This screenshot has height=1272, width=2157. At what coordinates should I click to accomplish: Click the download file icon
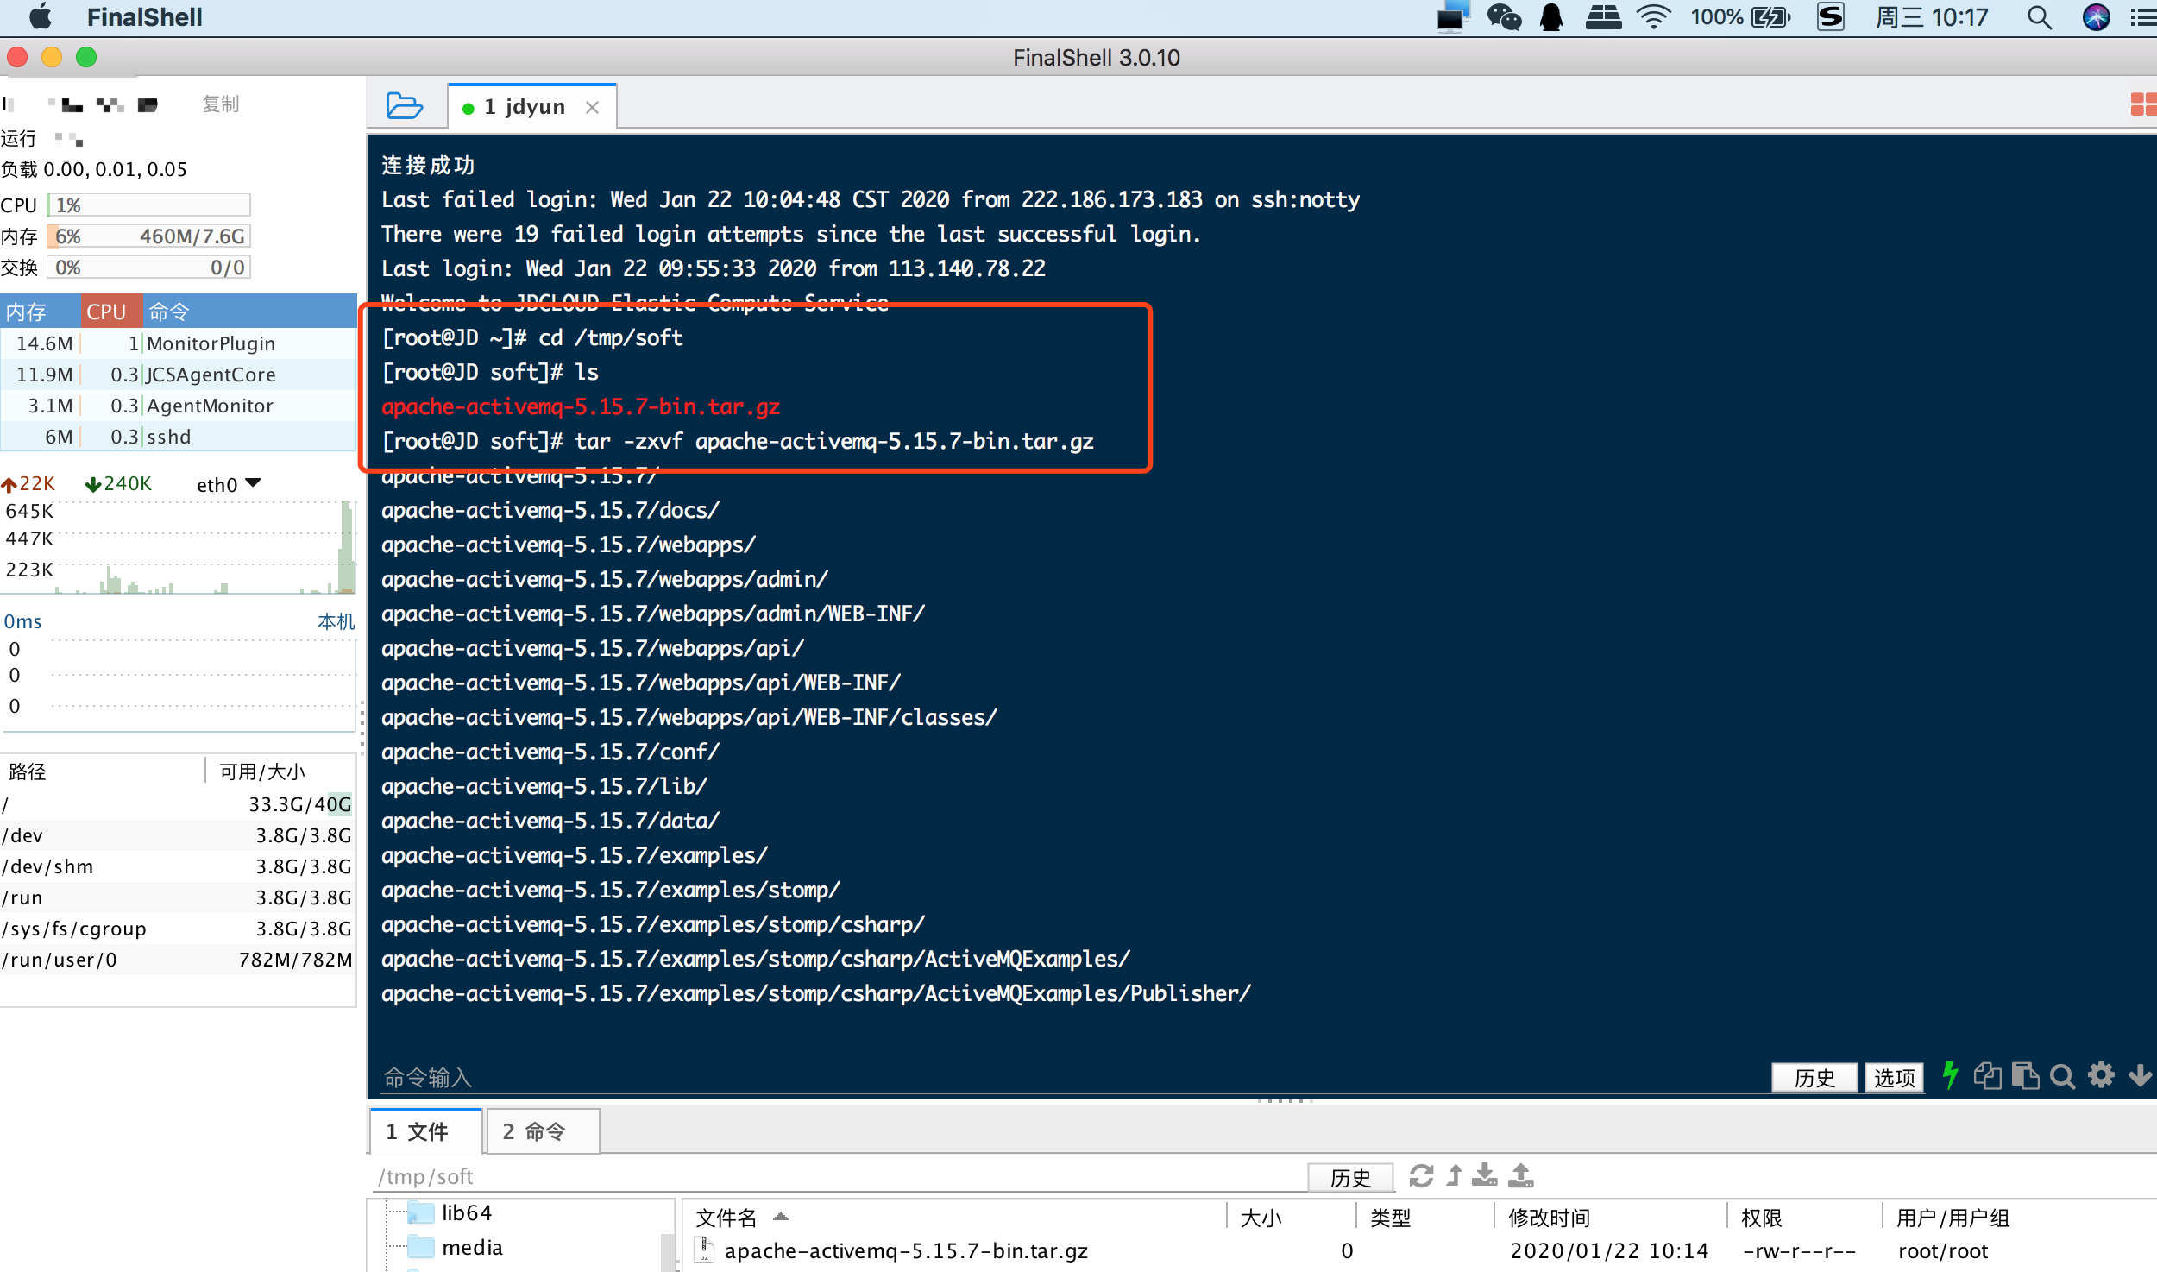(x=1485, y=1175)
